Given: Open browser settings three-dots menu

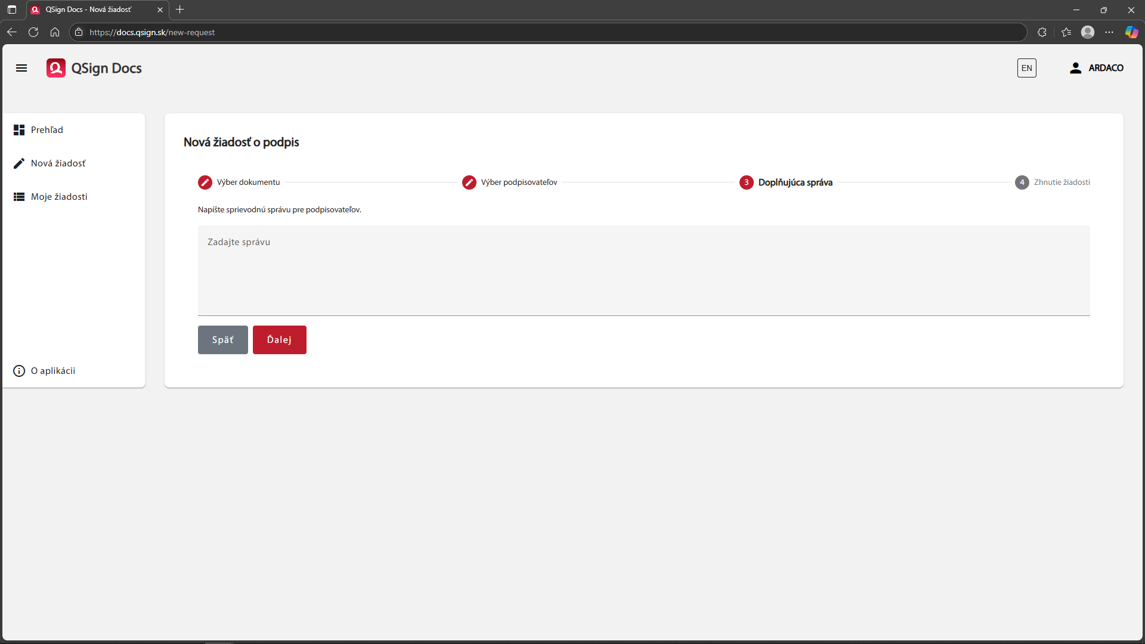Looking at the screenshot, I should click(x=1109, y=32).
